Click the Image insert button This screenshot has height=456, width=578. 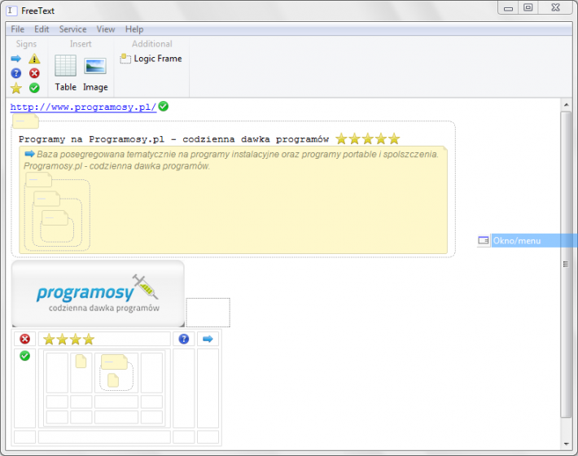click(95, 72)
